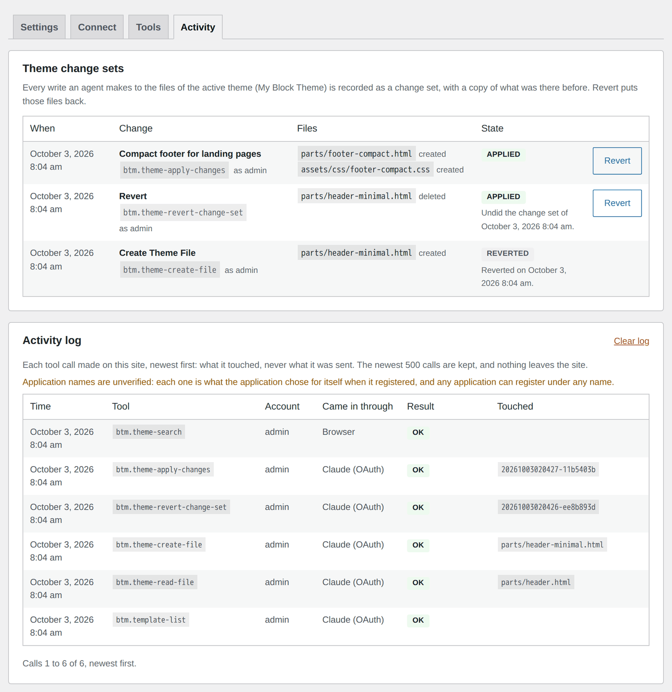
Task: Click the "Activity log" heading
Action: [52, 340]
